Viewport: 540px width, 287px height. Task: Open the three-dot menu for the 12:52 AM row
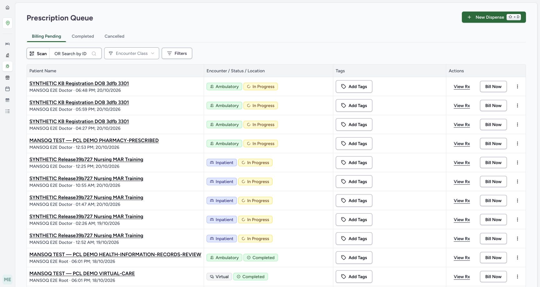(x=517, y=239)
